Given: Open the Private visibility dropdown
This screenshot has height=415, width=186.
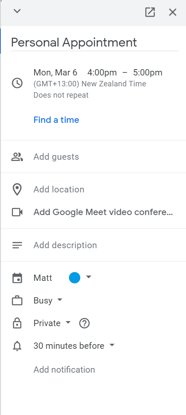Looking at the screenshot, I should (x=52, y=323).
